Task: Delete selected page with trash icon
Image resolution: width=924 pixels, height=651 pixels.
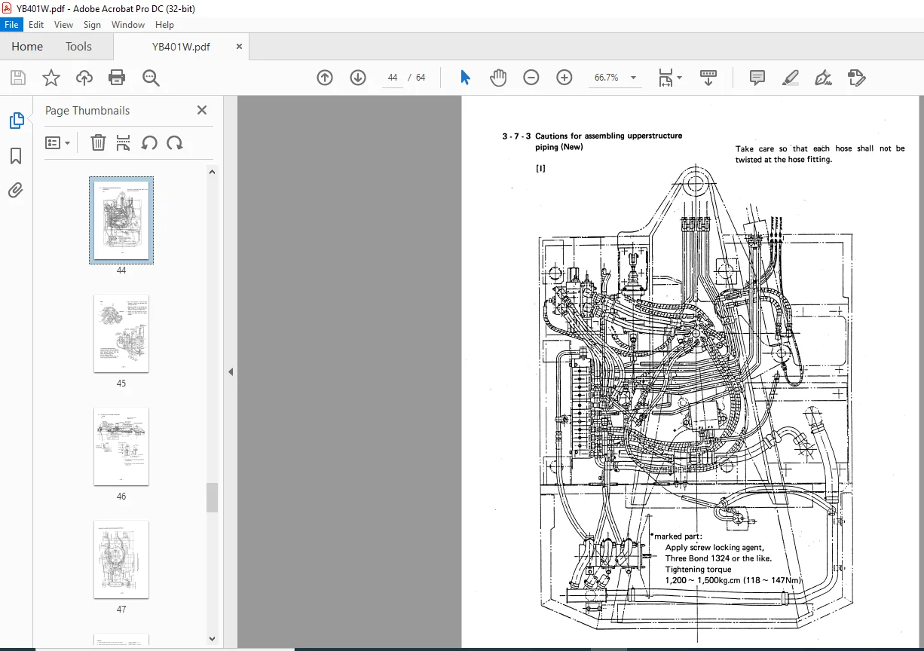Action: click(x=98, y=142)
